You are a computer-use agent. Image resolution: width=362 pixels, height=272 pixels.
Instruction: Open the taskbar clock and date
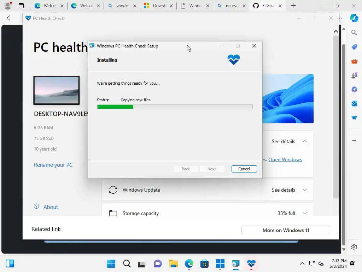pos(338,263)
